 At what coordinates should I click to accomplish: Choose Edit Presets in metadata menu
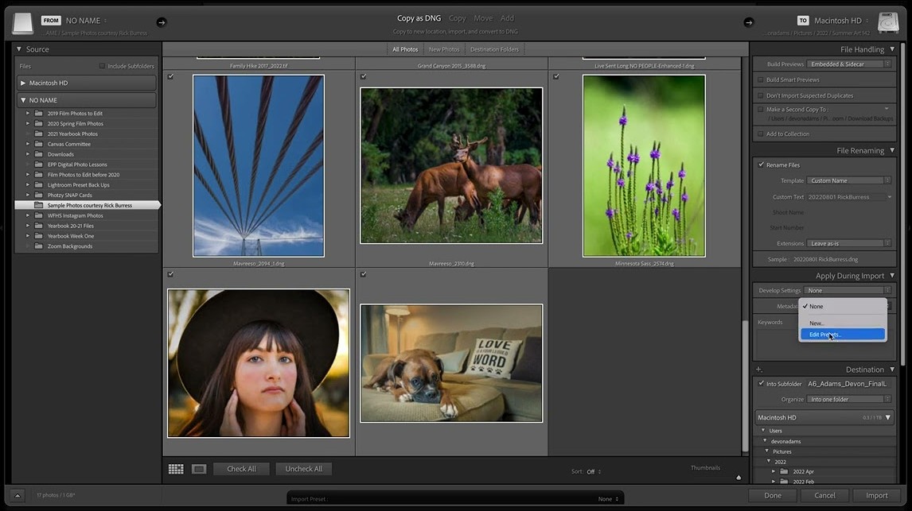(842, 335)
